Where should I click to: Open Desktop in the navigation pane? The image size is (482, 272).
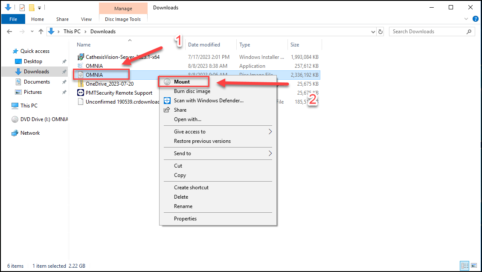pos(33,61)
